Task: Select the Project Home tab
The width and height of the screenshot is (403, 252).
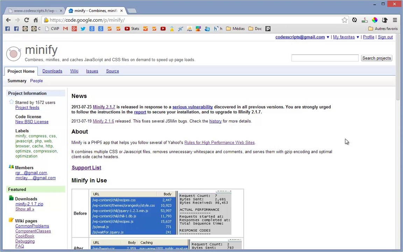Action: point(21,71)
